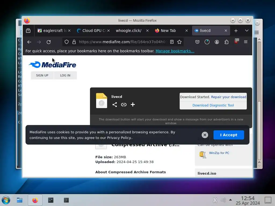
Task: Click the MediaFire logo
Action: 52,65
